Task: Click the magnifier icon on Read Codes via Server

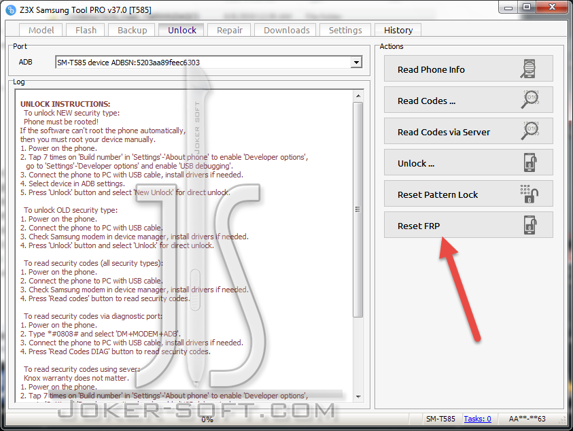Action: point(530,131)
